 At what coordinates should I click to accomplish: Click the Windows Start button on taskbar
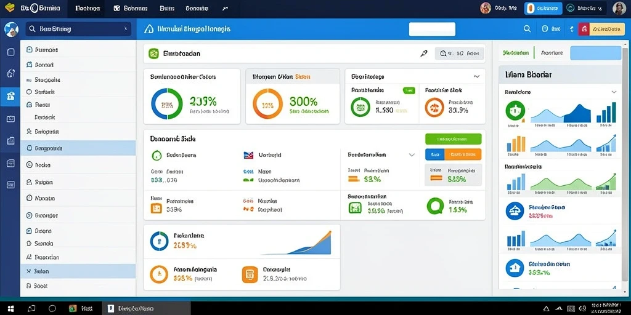click(x=11, y=309)
